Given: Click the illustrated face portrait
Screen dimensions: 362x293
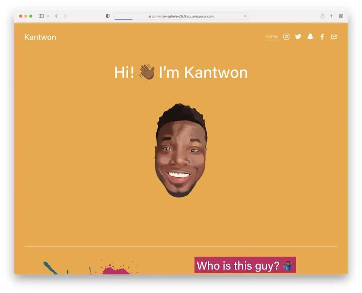Looking at the screenshot, I should click(181, 150).
